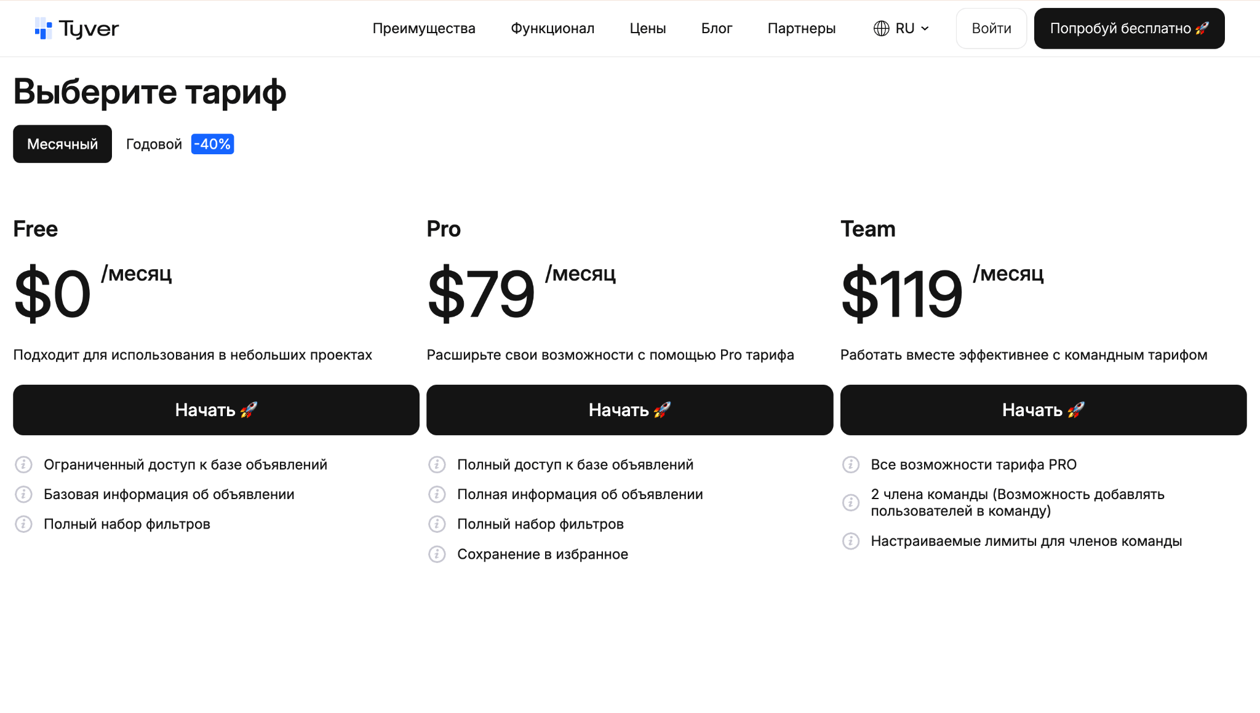Click info icon beside Сохранение в избранное
The image size is (1260, 713).
(x=437, y=554)
